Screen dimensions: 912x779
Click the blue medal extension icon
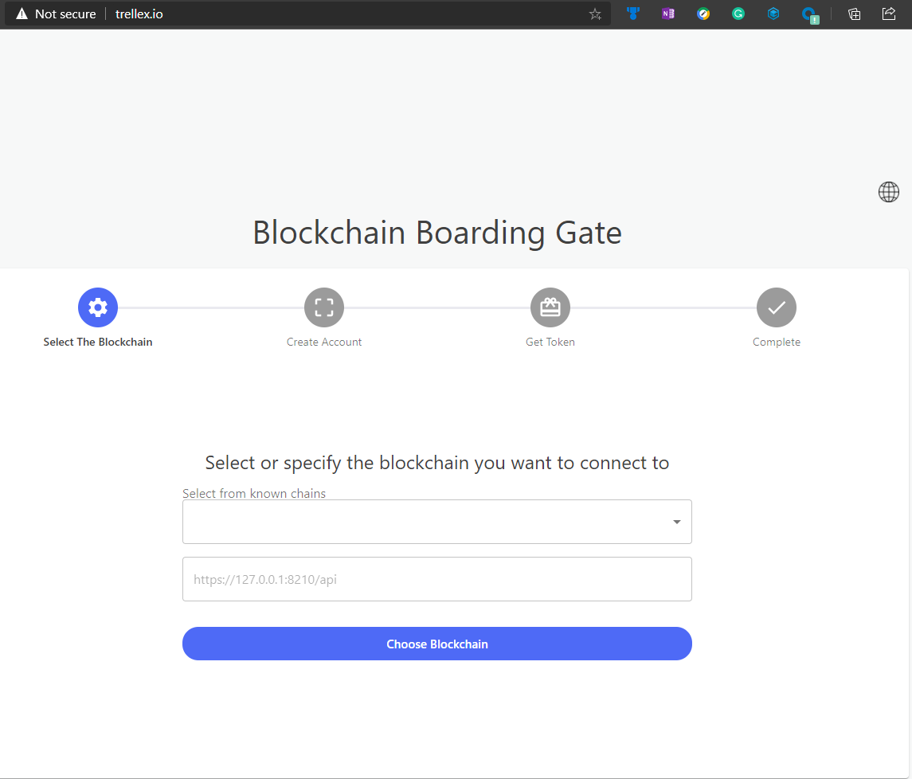[x=633, y=14]
